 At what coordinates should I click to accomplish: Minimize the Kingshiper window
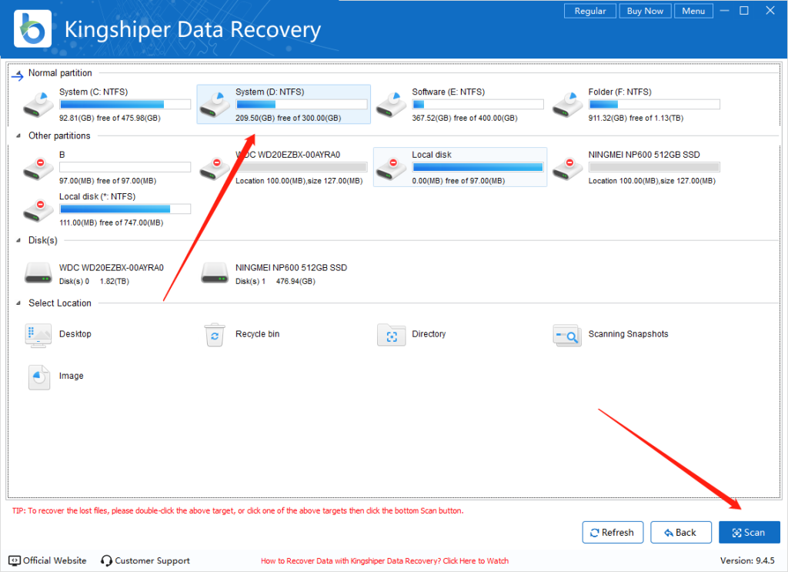point(724,11)
